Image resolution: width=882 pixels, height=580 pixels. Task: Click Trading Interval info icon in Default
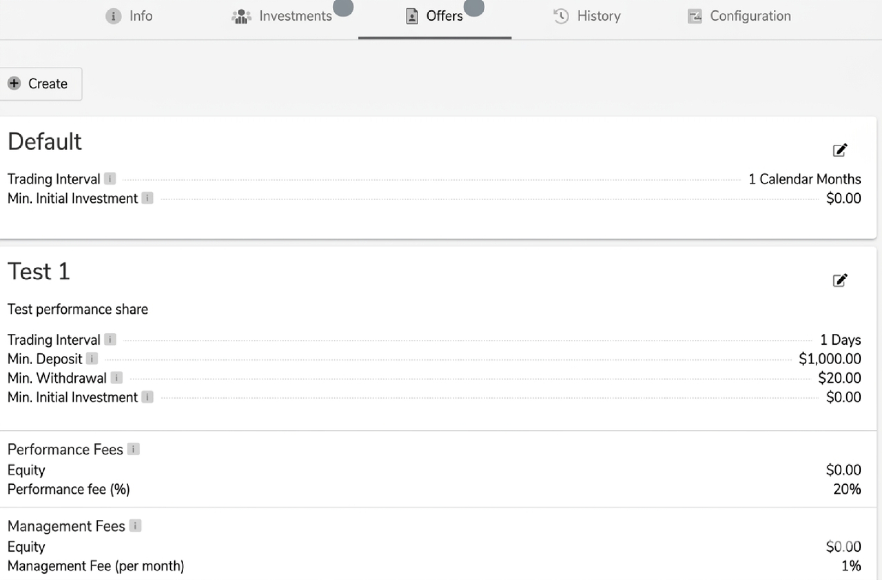[110, 179]
